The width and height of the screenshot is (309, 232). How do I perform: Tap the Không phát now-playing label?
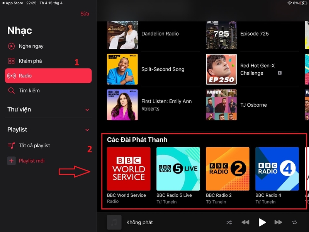139,223
